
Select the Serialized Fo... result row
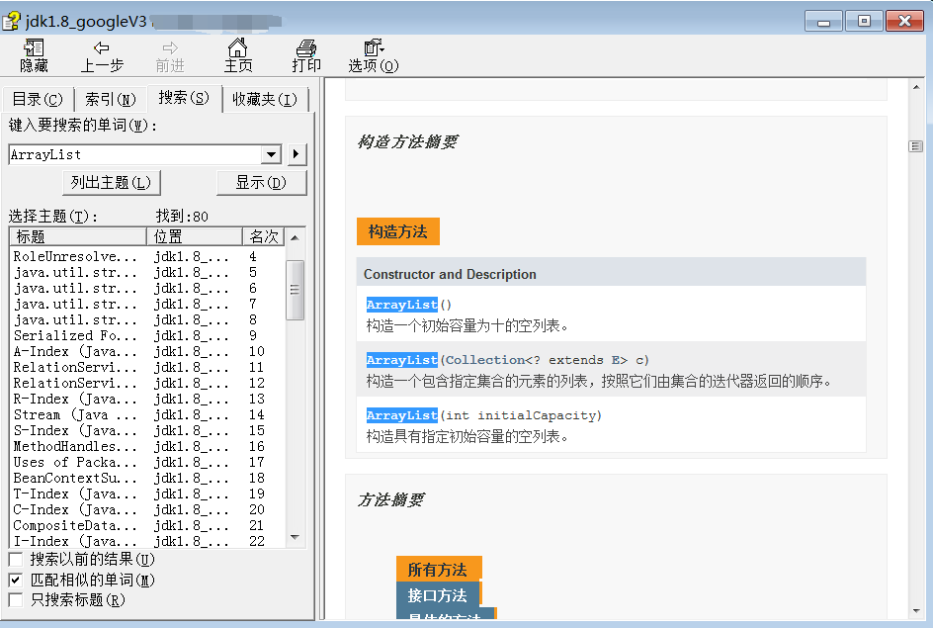click(147, 335)
